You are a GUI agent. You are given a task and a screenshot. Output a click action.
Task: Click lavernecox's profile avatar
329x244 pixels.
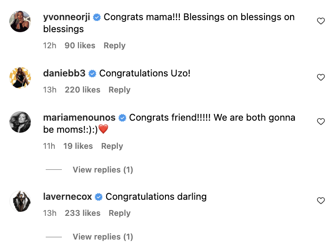[20, 201]
